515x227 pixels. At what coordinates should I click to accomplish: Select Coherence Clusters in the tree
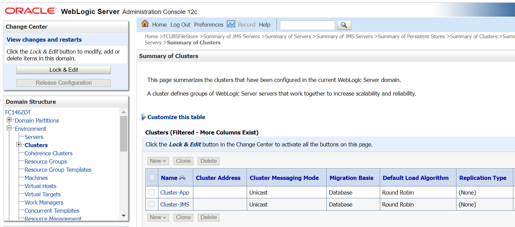(x=49, y=153)
